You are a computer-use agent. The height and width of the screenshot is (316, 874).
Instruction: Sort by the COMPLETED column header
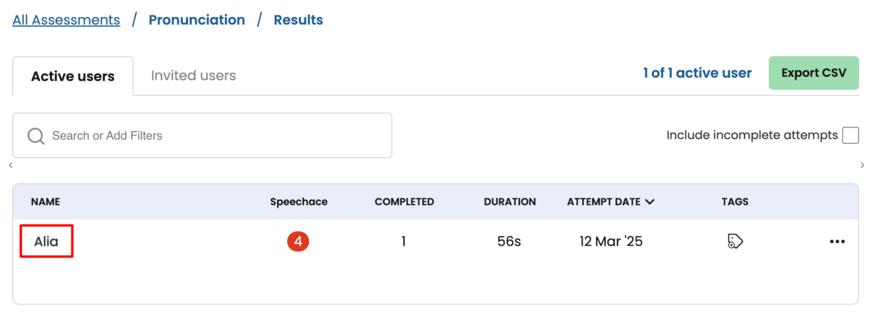404,202
